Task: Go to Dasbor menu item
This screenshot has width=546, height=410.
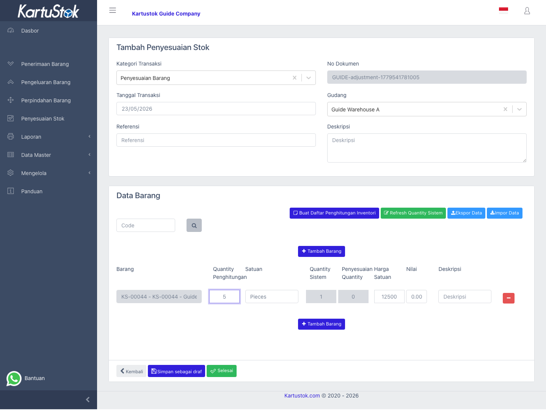Action: pos(49,31)
